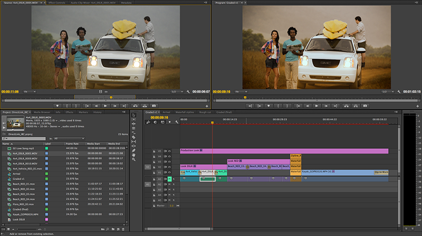Screen dimensions: 422x236
Task: Open timeline display settings wrench
Action: (x=177, y=122)
